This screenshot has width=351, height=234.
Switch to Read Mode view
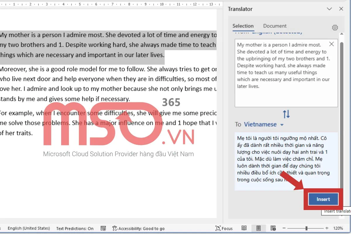click(244, 228)
